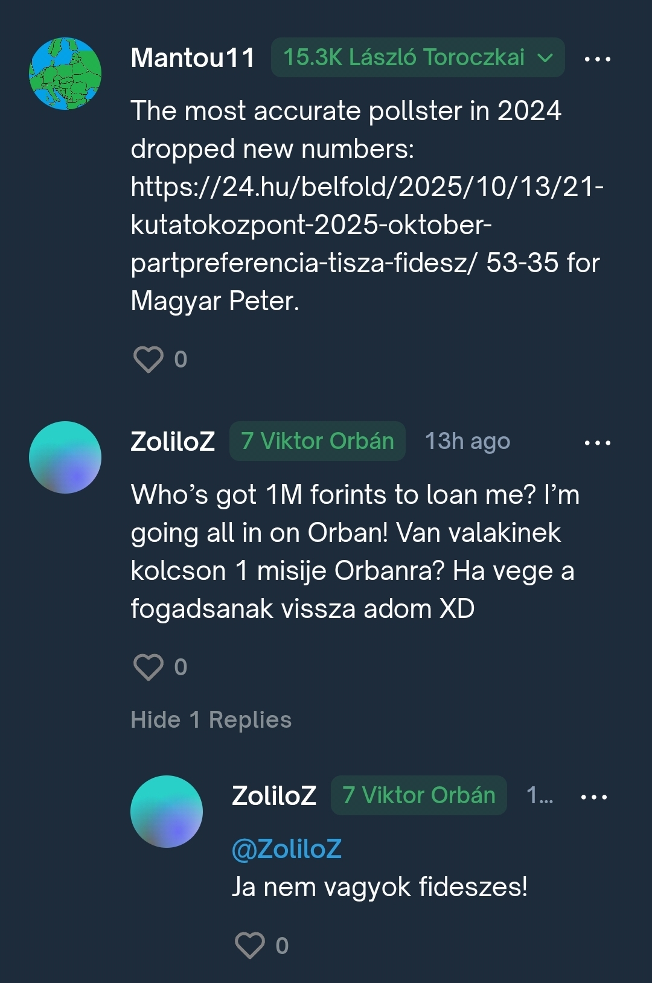
Task: Click the @ZoliloZ mention in the reply
Action: pyautogui.click(x=287, y=849)
